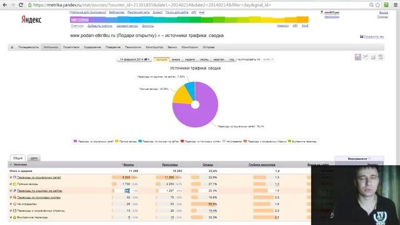Screen dimensions: 400x225
Task: Uncheck the search engines row checkbox
Action: tap(11, 197)
